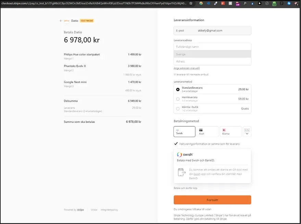Click the Fullständigt namn input field

click(212, 47)
